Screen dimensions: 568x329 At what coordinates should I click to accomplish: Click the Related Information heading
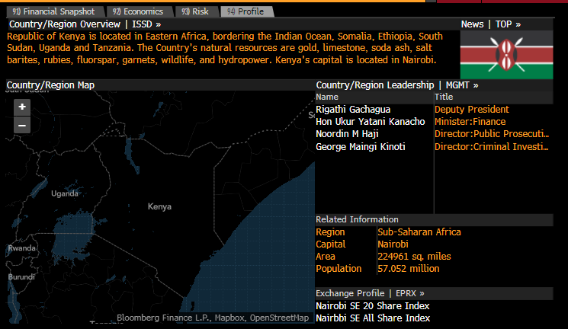pos(357,219)
